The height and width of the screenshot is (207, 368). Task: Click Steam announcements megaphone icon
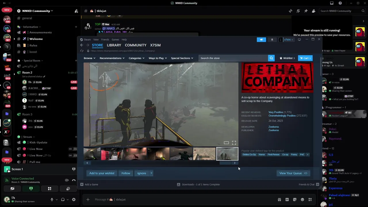tap(261, 40)
